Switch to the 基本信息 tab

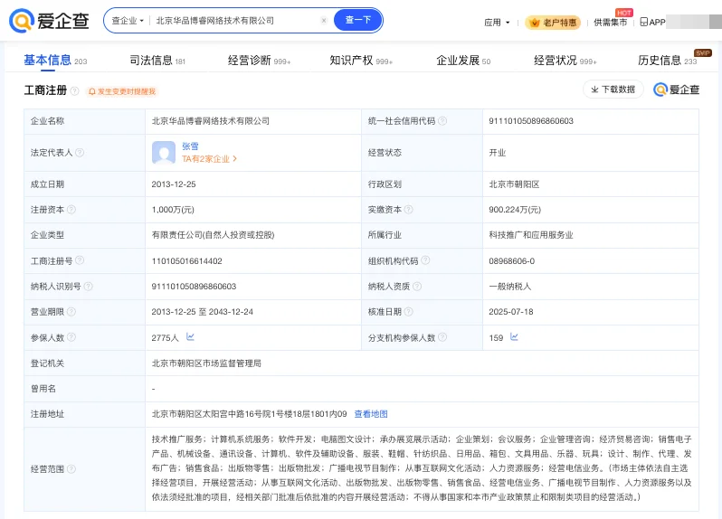tap(55, 61)
